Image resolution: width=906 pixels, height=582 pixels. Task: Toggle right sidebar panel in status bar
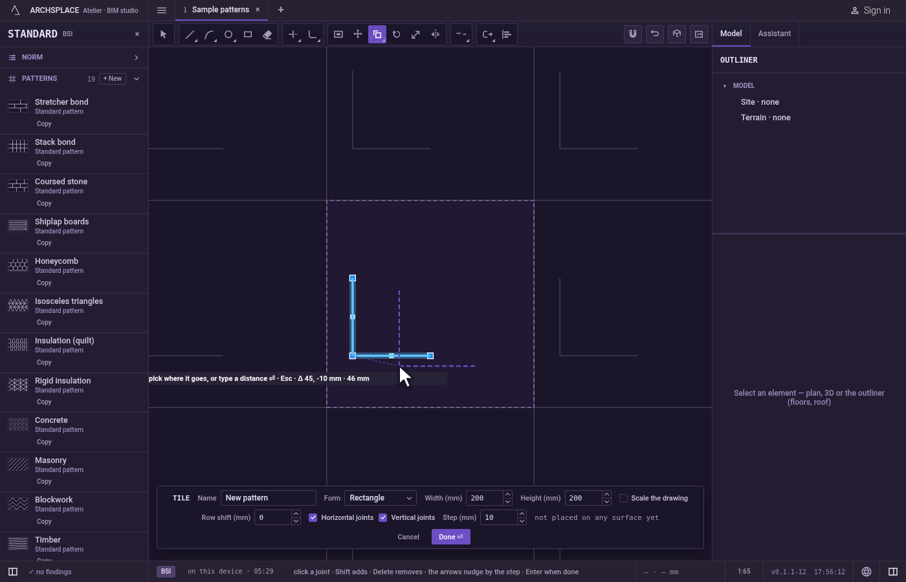[893, 572]
